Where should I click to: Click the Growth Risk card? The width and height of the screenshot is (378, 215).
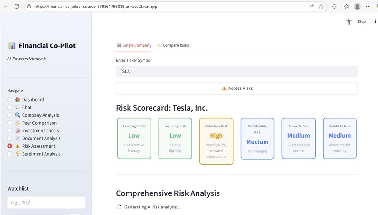click(x=298, y=139)
